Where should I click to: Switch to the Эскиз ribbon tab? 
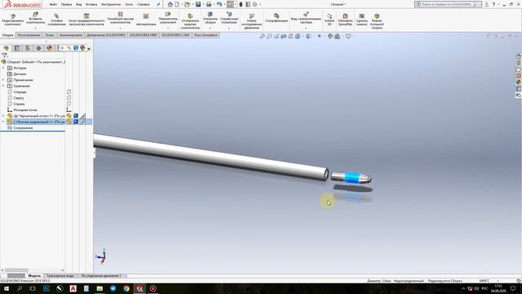pyautogui.click(x=50, y=35)
